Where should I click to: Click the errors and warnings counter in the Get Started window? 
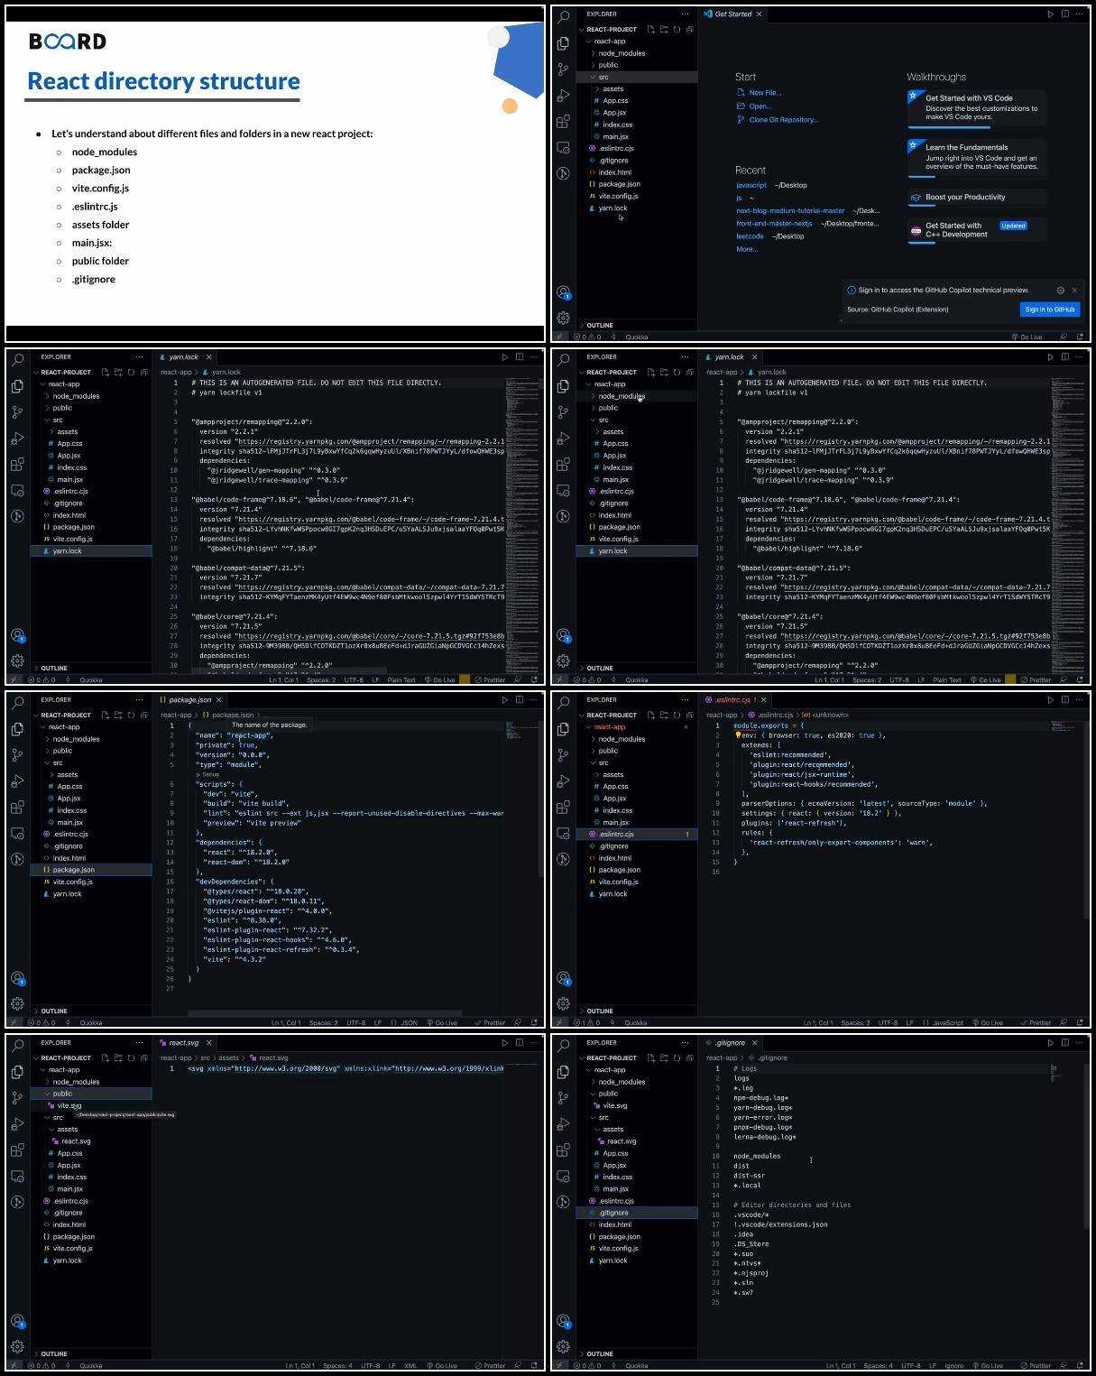[586, 337]
